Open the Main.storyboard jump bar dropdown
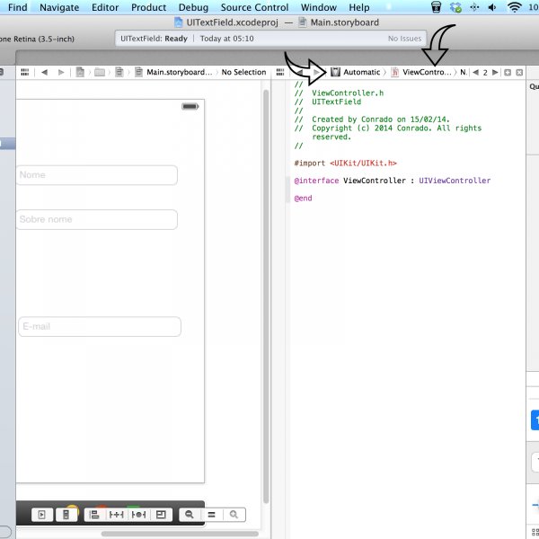The image size is (539, 539). click(x=173, y=72)
